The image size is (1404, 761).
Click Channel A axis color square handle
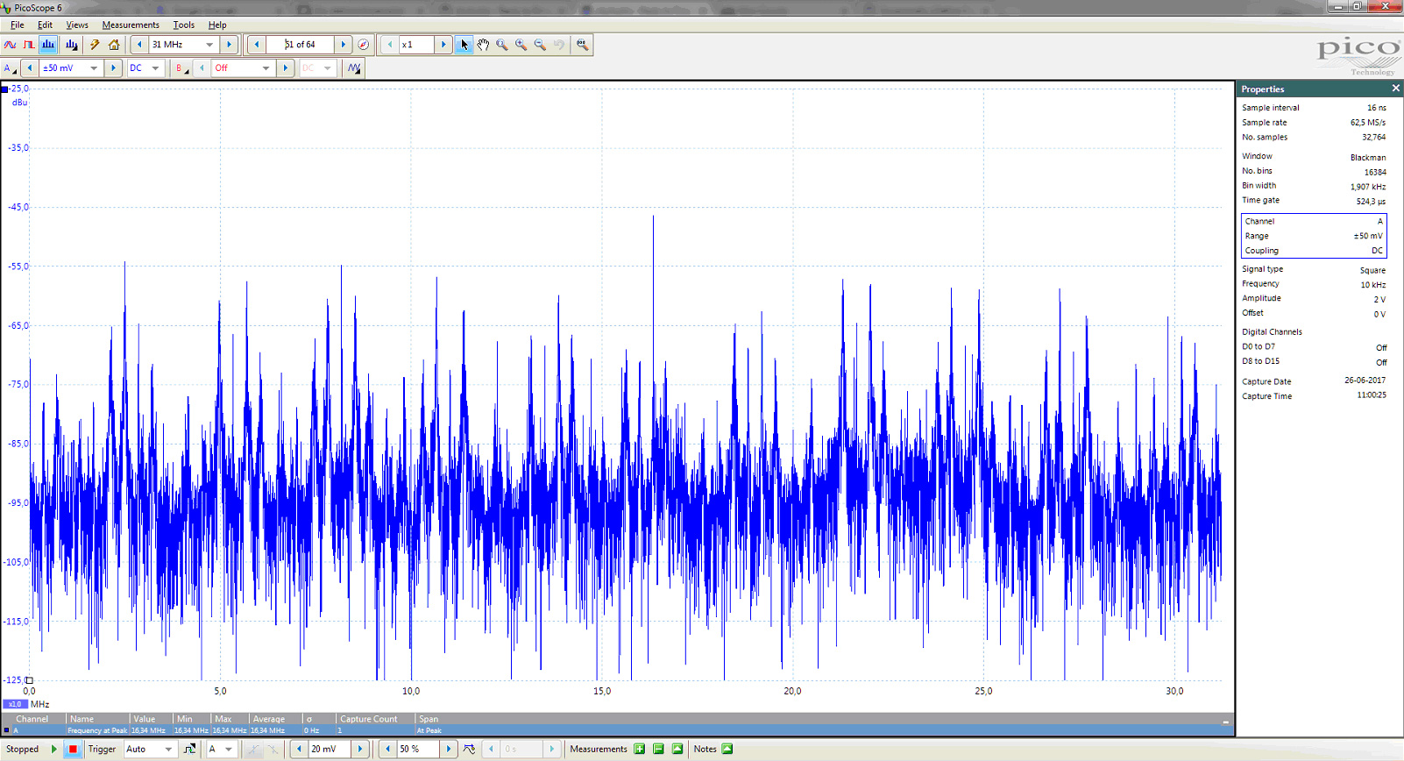[x=4, y=89]
